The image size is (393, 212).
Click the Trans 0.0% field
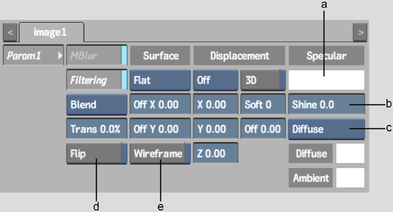96,129
